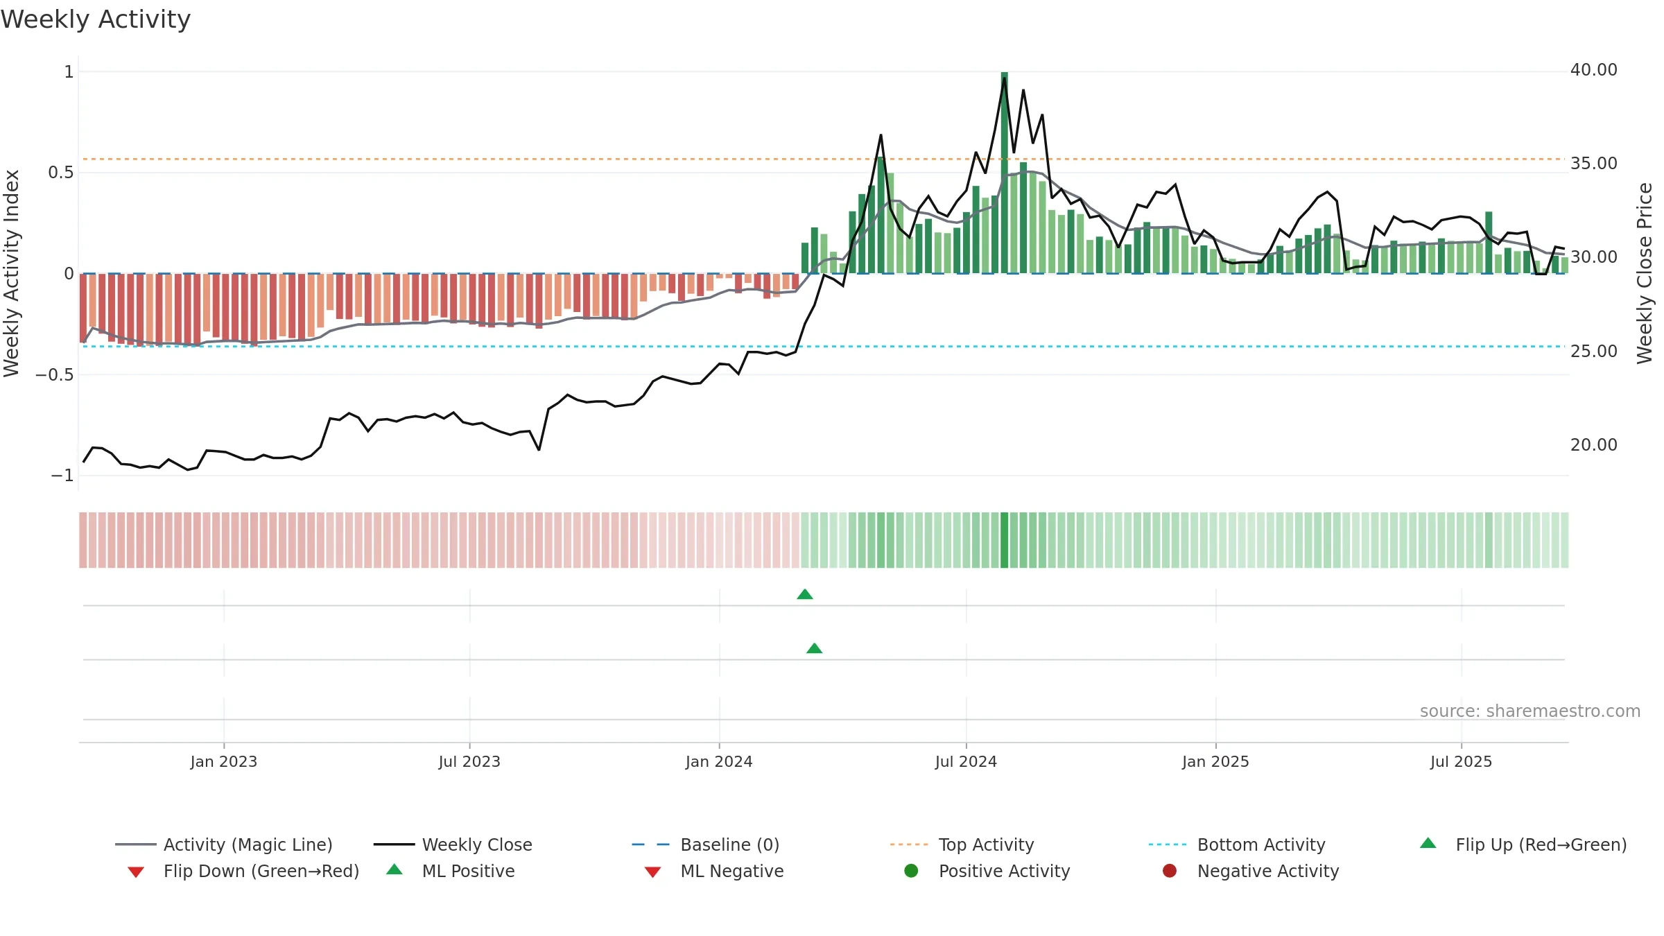The height and width of the screenshot is (936, 1664).
Task: Toggle the Baseline (0) legend entry
Action: (706, 844)
